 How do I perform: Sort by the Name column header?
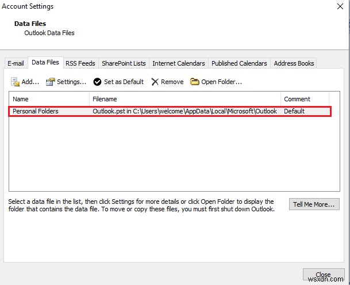[x=49, y=99]
